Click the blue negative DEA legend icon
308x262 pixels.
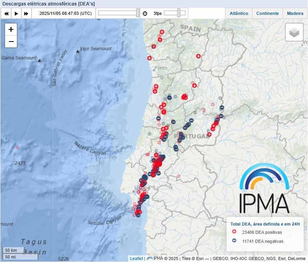(234, 241)
